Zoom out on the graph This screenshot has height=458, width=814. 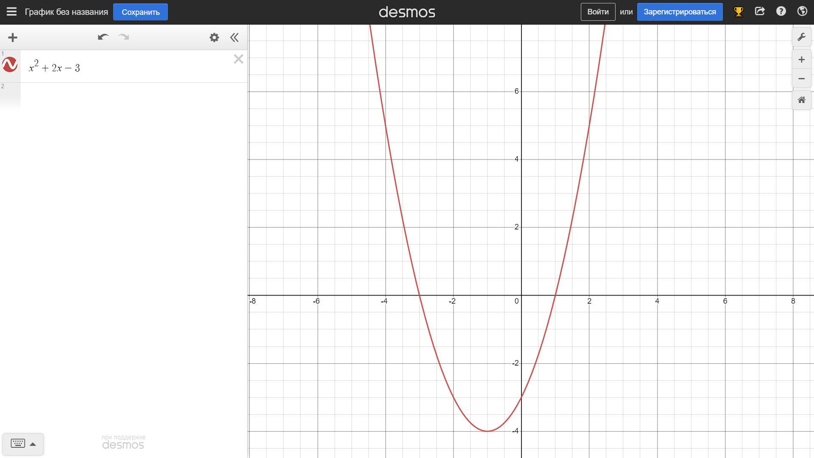(x=801, y=79)
